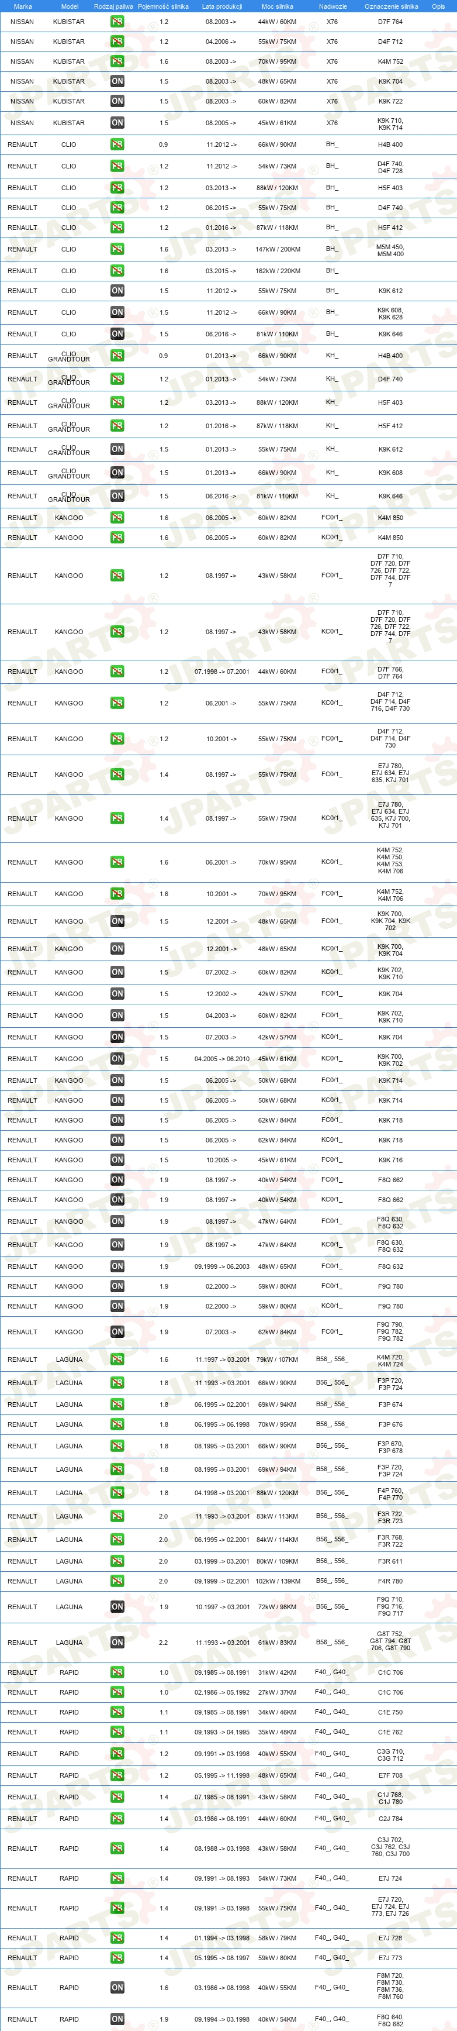Select the 31kW / 42KM power cell
457x2031 pixels.
[x=278, y=1672]
